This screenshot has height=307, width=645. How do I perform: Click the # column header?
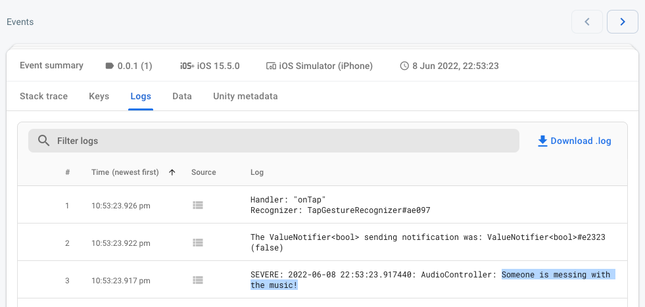68,172
